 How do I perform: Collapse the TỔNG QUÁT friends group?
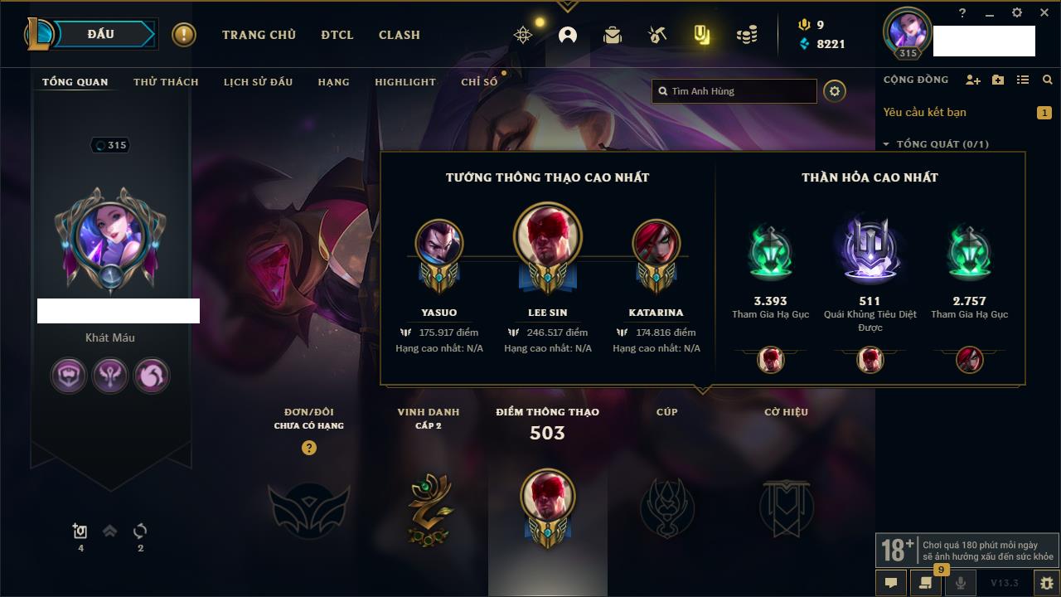[886, 144]
